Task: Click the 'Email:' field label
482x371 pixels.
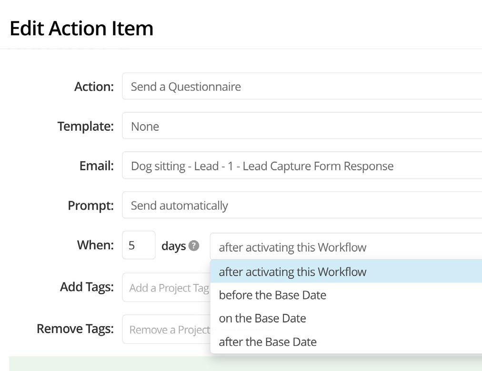Action: [x=97, y=166]
